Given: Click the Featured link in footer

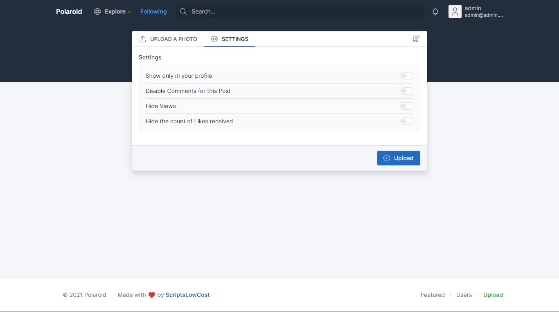Looking at the screenshot, I should pos(433,295).
